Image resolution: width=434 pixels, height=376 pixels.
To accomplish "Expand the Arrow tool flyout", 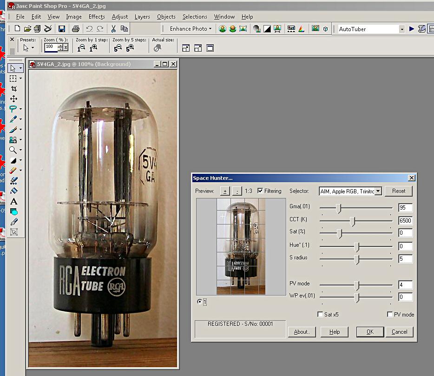I will coord(21,68).
